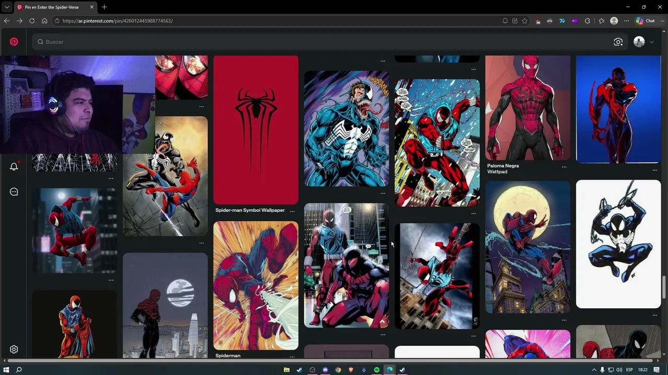Open the volume control in system tray
The height and width of the screenshot is (375, 668).
619,370
